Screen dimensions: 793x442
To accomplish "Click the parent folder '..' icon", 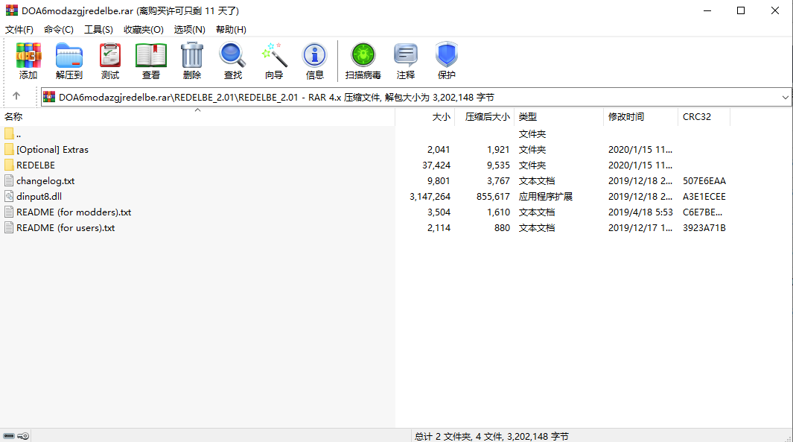I will tap(9, 133).
